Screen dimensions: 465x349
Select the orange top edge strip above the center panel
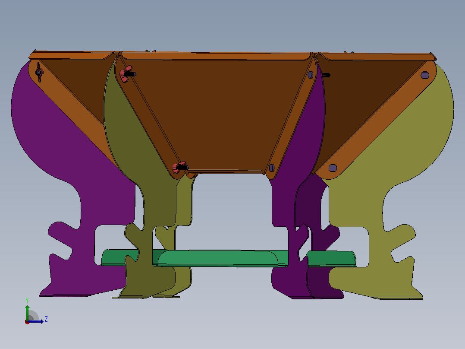click(217, 56)
